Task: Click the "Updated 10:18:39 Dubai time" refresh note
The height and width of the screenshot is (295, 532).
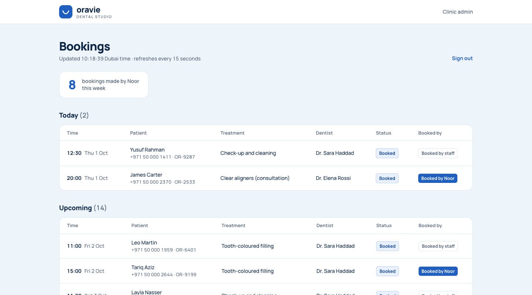Action: pos(130,59)
